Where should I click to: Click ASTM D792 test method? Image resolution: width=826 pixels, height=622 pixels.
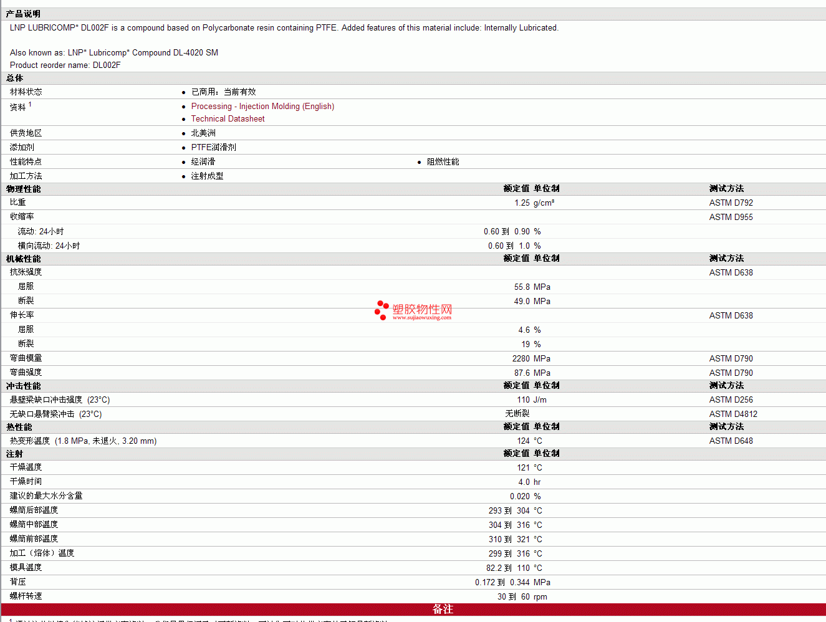click(x=731, y=203)
